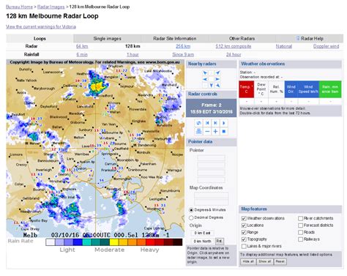
Task: Uncheck the Locations map feature
Action: (244, 225)
